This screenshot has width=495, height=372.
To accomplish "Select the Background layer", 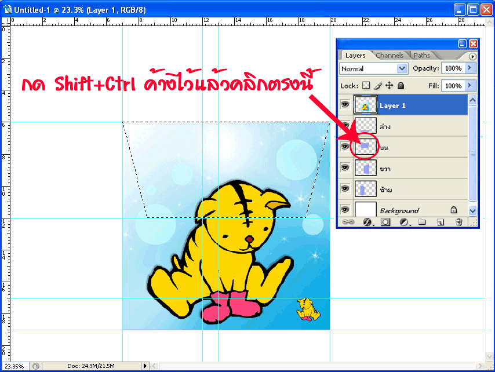I will click(403, 210).
